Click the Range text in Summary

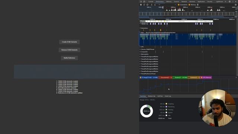(147, 100)
